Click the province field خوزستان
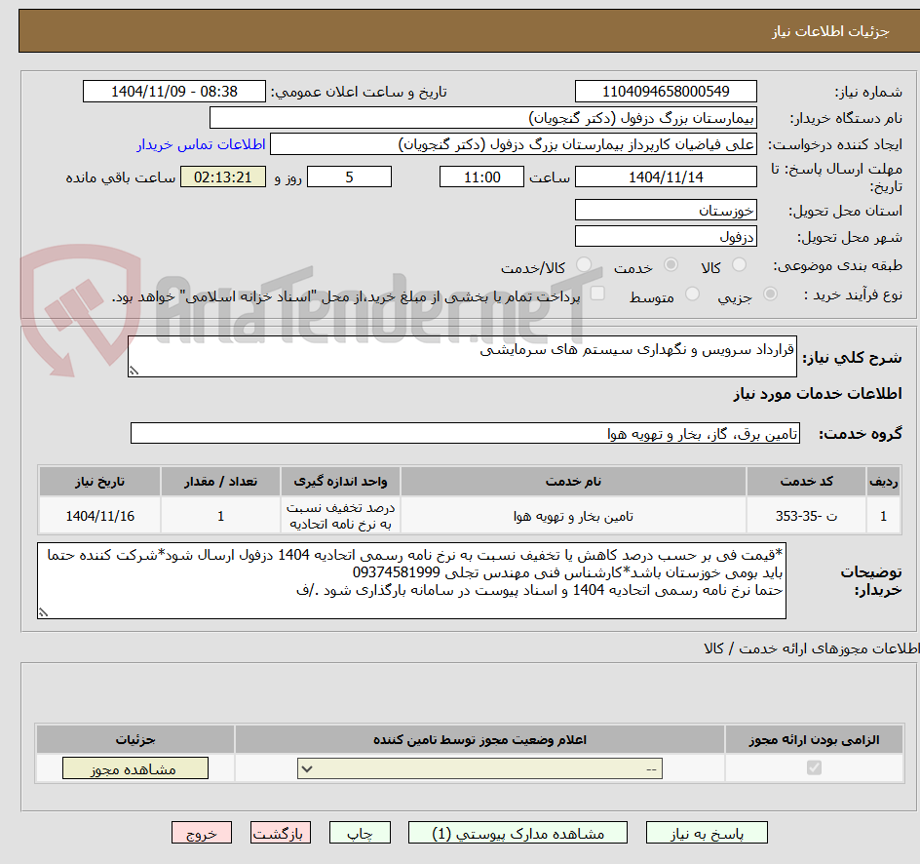Screen dimensions: 920x864 [x=666, y=210]
